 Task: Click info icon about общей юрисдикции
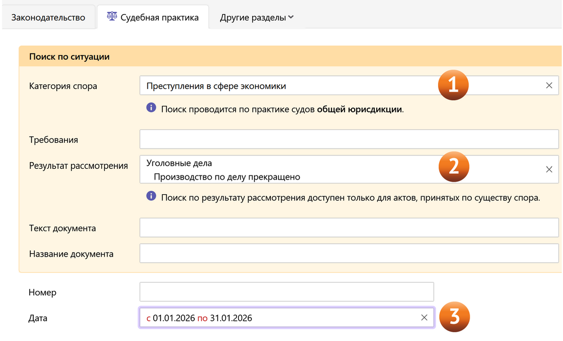tap(151, 108)
